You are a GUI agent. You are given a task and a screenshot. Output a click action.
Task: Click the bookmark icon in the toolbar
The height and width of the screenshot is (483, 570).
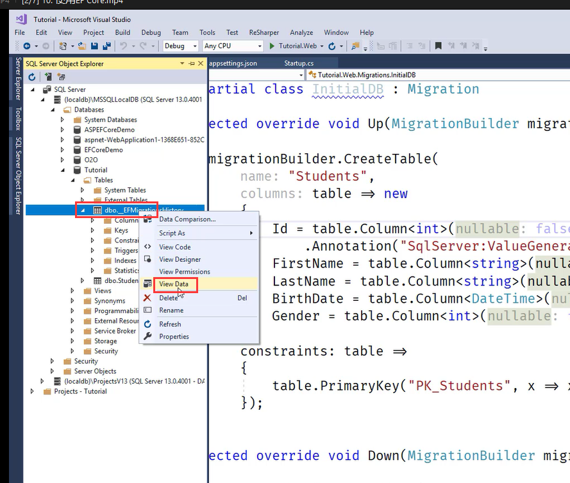(x=439, y=46)
